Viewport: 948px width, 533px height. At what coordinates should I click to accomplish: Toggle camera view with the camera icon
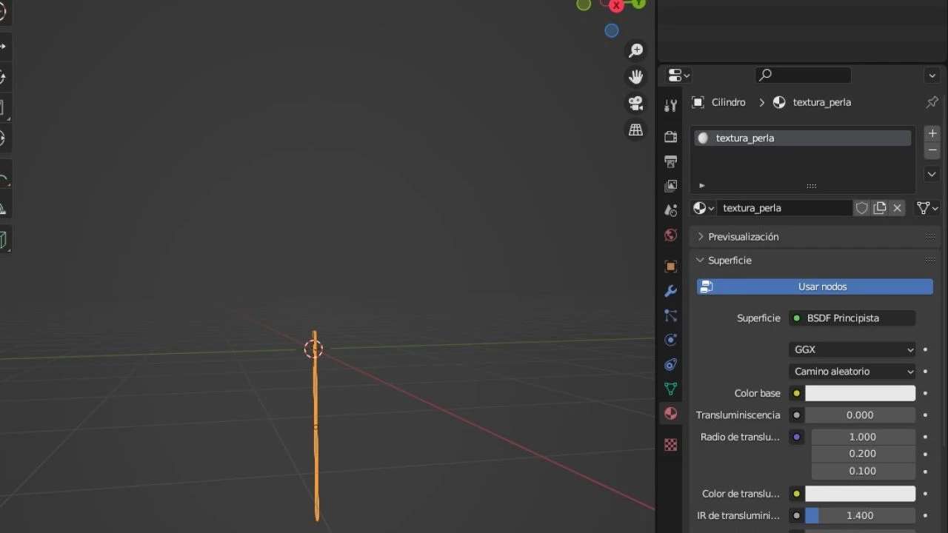pyautogui.click(x=635, y=103)
